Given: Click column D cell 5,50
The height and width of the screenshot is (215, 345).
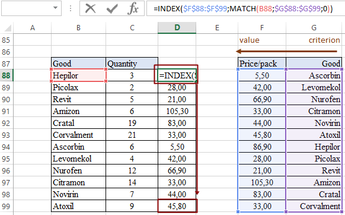Looking at the screenshot, I should pos(177,147).
